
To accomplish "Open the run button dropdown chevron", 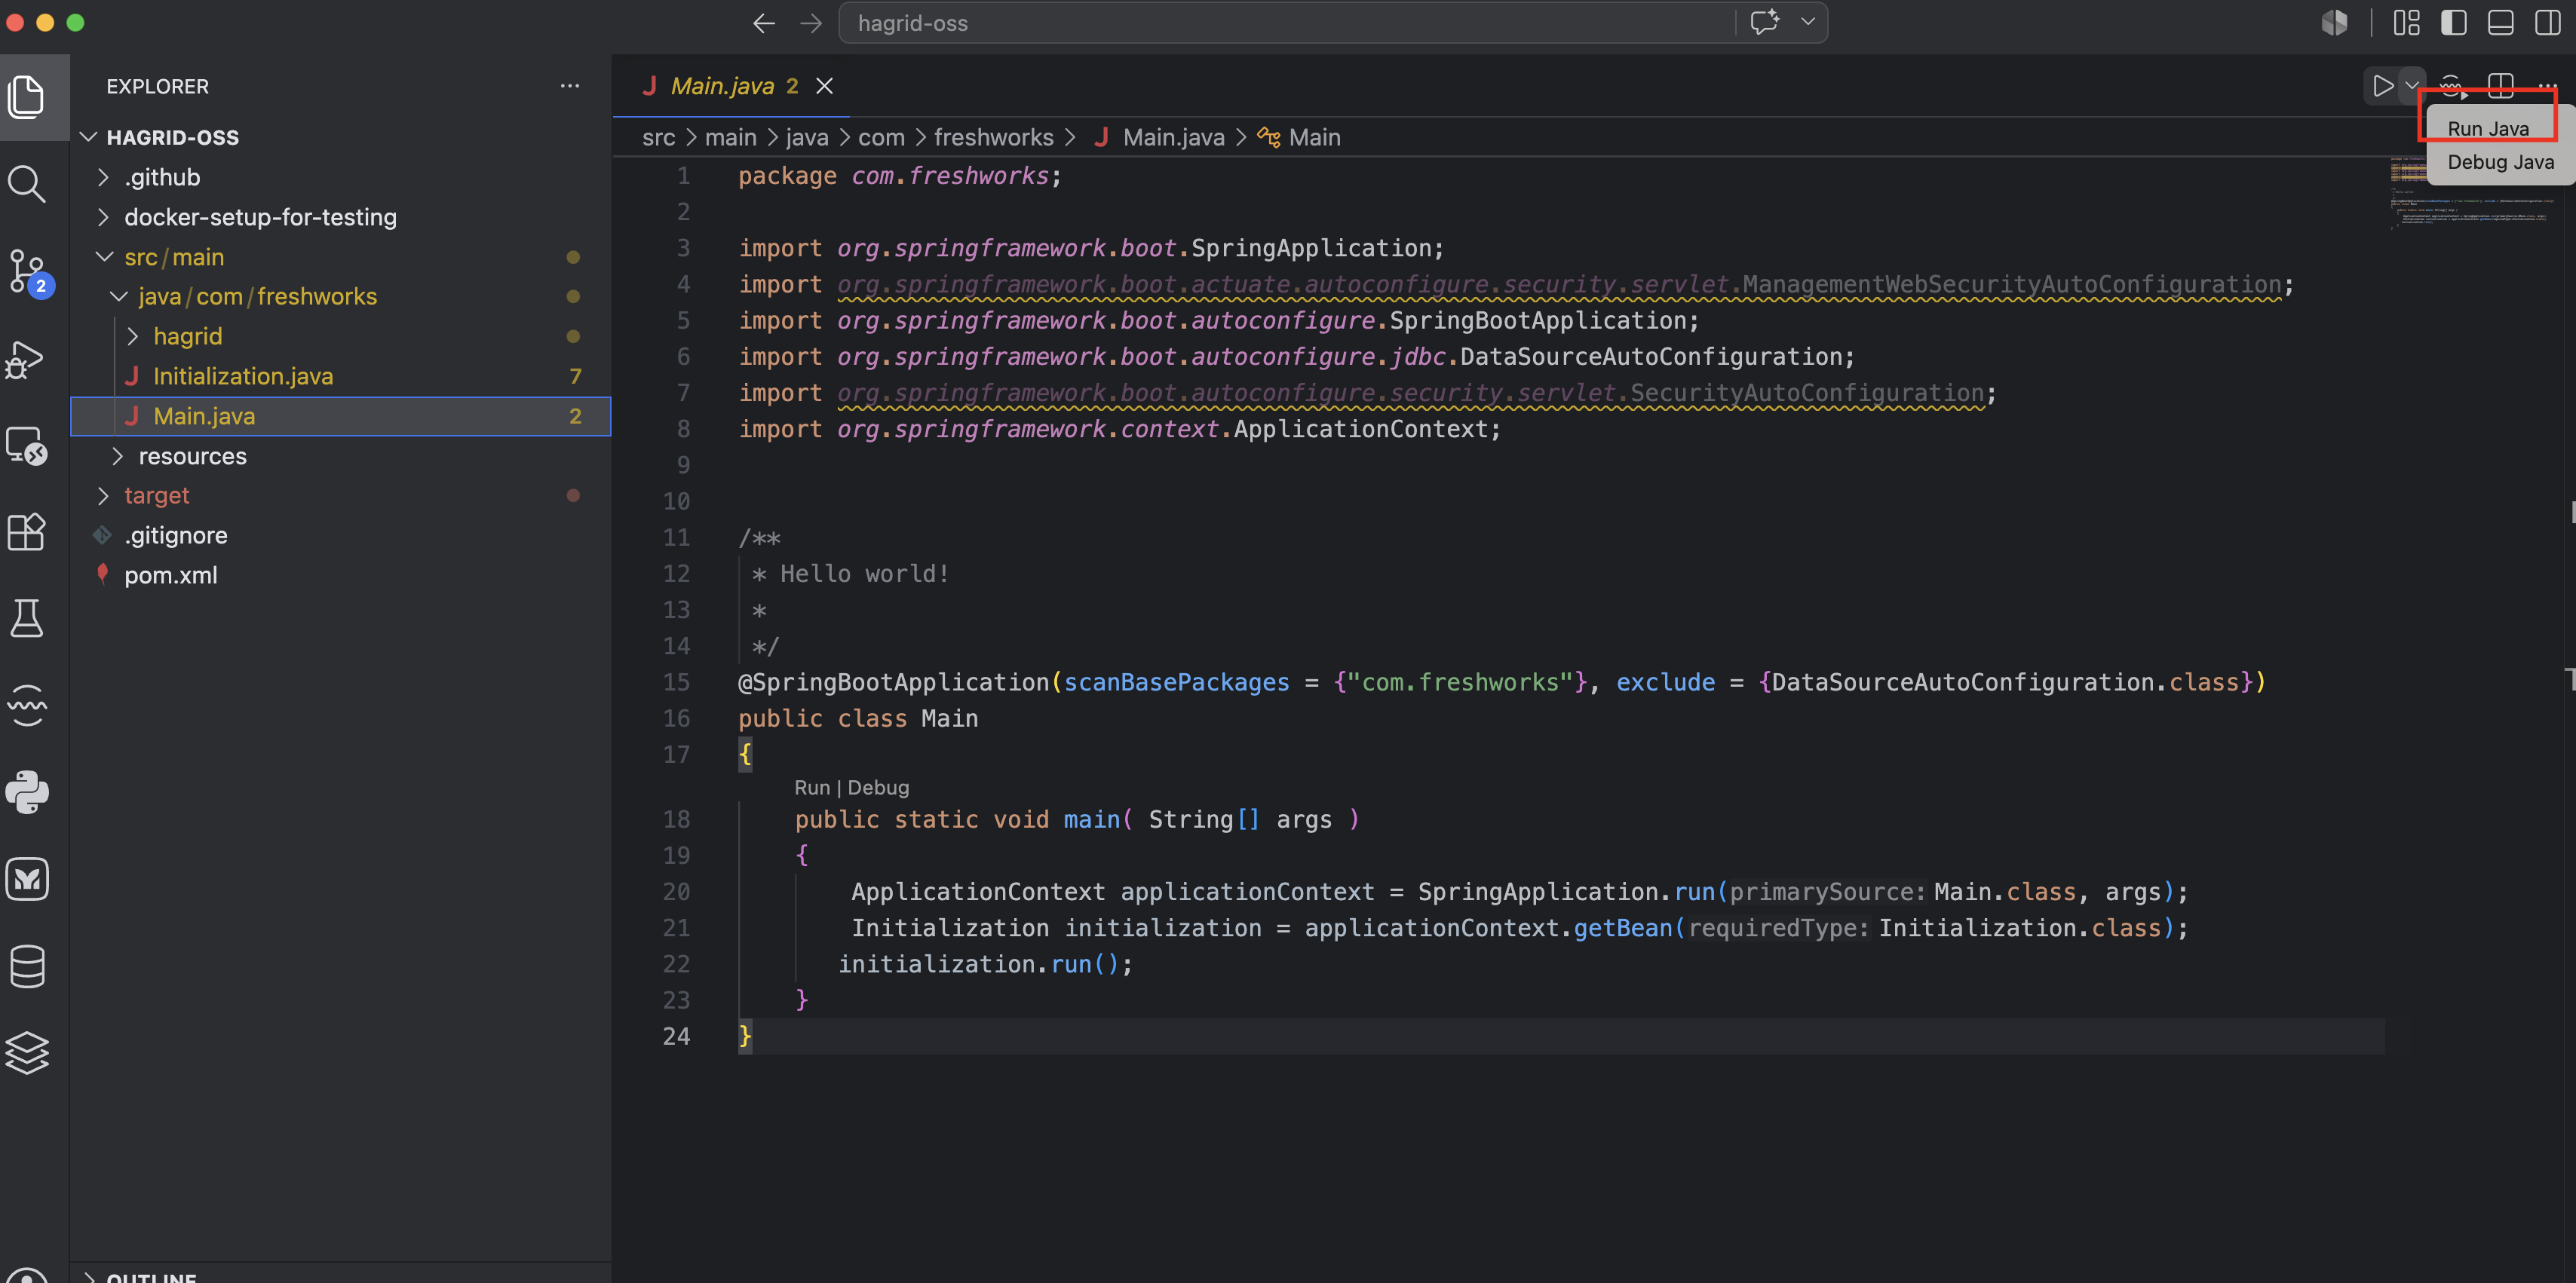I will click(2411, 86).
